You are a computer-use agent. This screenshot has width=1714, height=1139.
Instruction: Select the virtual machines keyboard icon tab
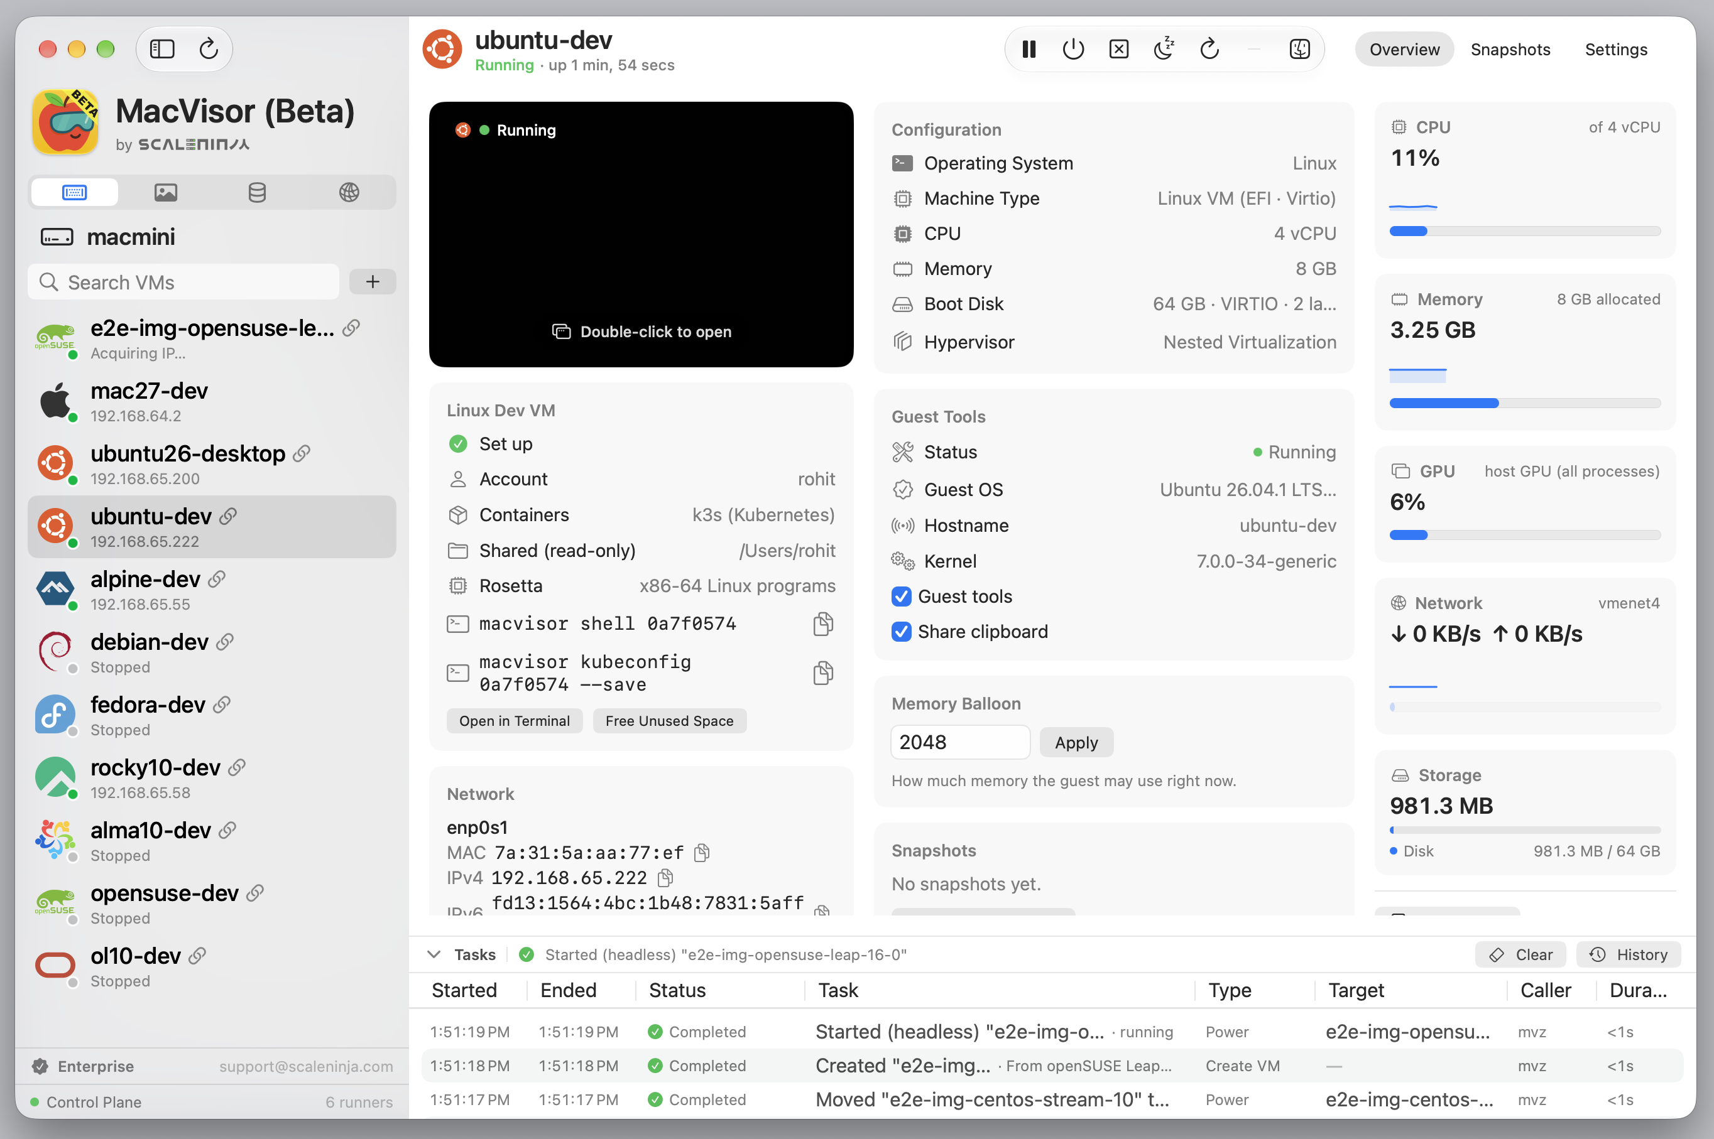click(74, 193)
